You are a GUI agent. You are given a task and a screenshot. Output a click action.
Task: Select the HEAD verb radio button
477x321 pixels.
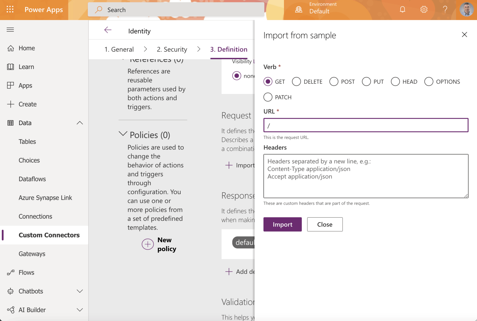pos(395,81)
